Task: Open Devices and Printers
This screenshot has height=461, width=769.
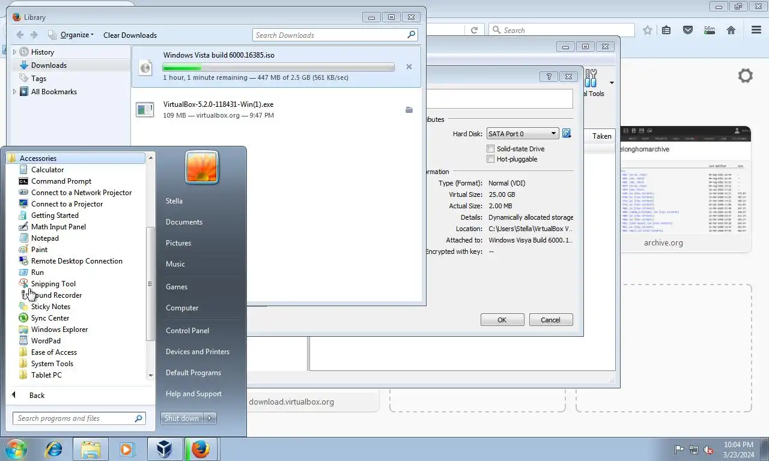Action: 198,352
